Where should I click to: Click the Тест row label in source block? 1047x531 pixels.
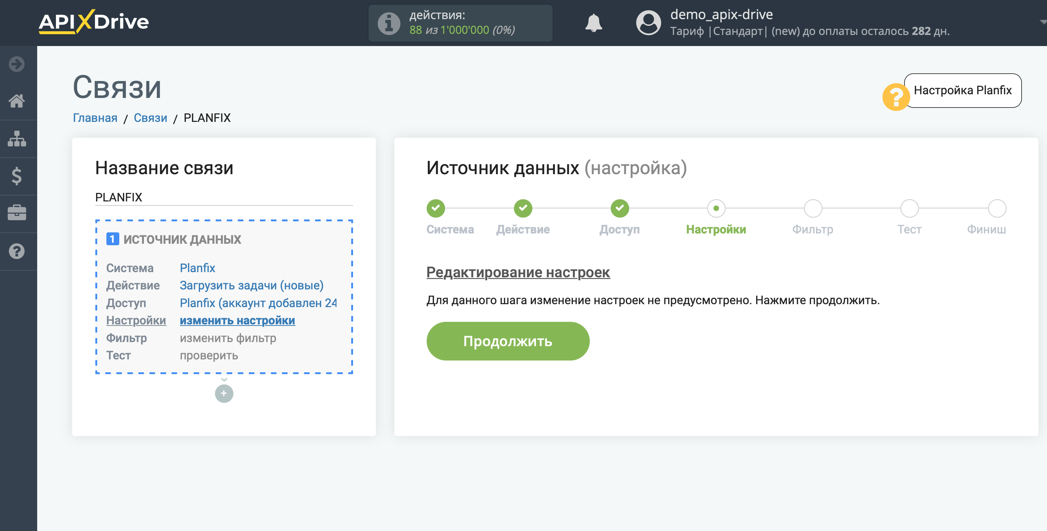click(x=118, y=355)
